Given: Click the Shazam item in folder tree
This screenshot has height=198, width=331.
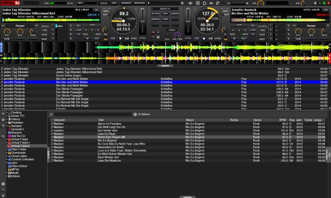Looking at the screenshot, I should (16, 132).
